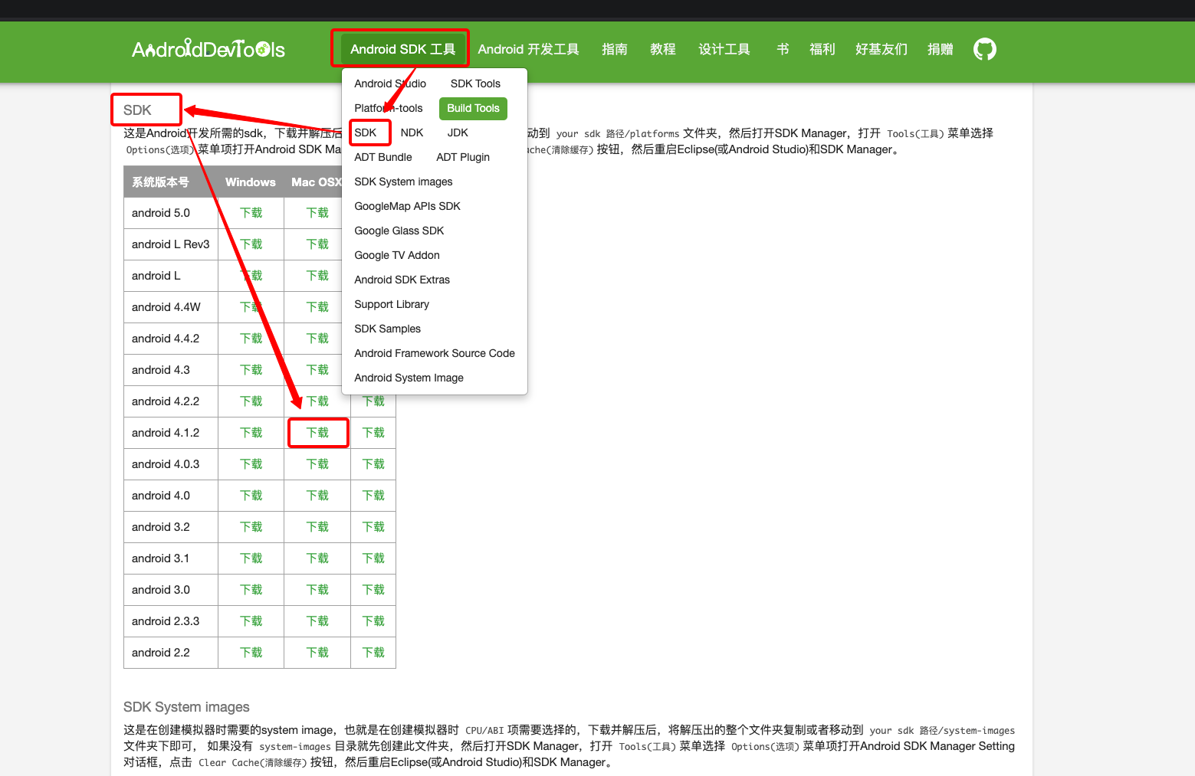Click the rightmost 下载 link for android 4.0.3
The image size is (1195, 776).
(x=373, y=464)
